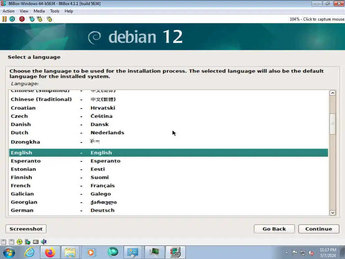Click the network tray icon
Viewport: 345px width, 259px height.
[x=303, y=253]
